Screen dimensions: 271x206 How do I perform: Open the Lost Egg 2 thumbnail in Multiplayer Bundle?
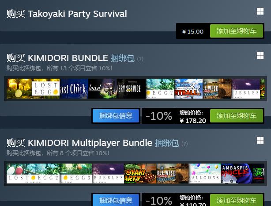(33, 173)
